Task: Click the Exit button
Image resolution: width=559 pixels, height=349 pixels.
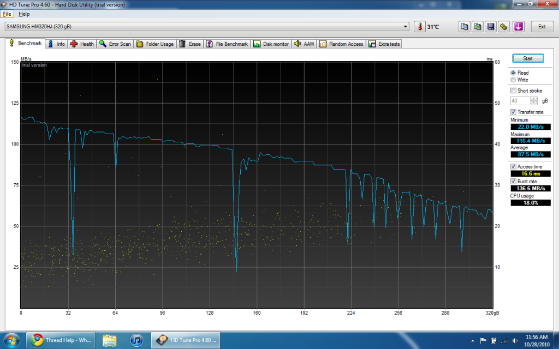Action: coord(542,27)
